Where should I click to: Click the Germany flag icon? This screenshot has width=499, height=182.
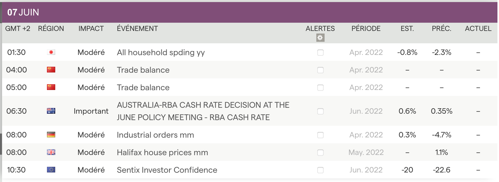(51, 135)
